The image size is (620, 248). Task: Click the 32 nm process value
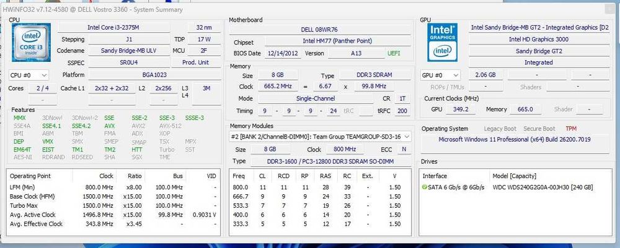pyautogui.click(x=204, y=28)
